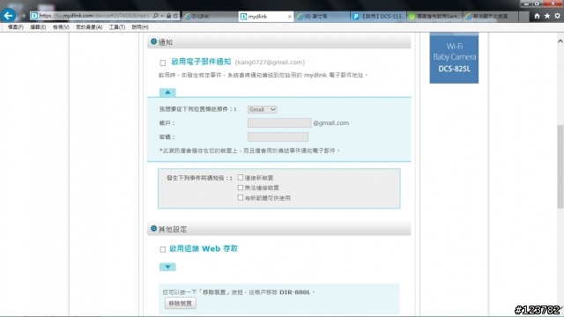Click the magnifier search icon in address bar
This screenshot has width=564, height=317.
155,16
